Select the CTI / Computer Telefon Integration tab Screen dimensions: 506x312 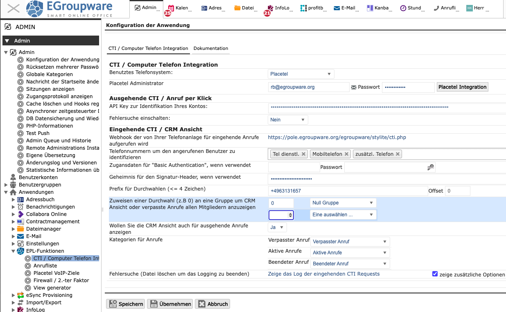[x=148, y=48]
